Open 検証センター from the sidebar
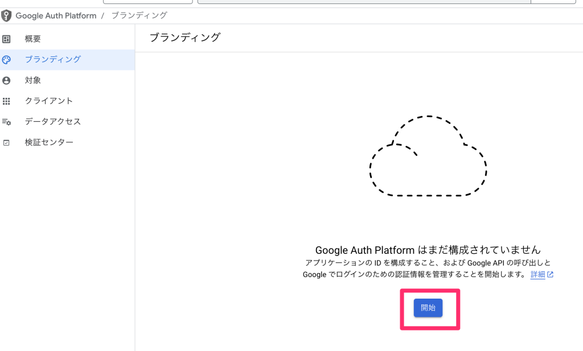The width and height of the screenshot is (583, 351). [x=67, y=142]
